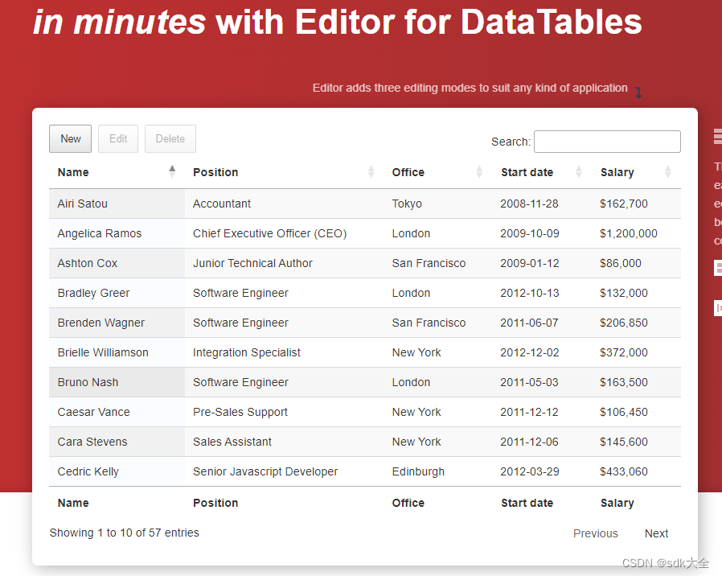Focus the Search input field
Image resolution: width=722 pixels, height=576 pixels.
point(607,142)
